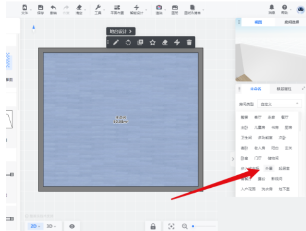The image size is (306, 231).
Task: Choose room type 多功能室
Action: tap(265, 138)
